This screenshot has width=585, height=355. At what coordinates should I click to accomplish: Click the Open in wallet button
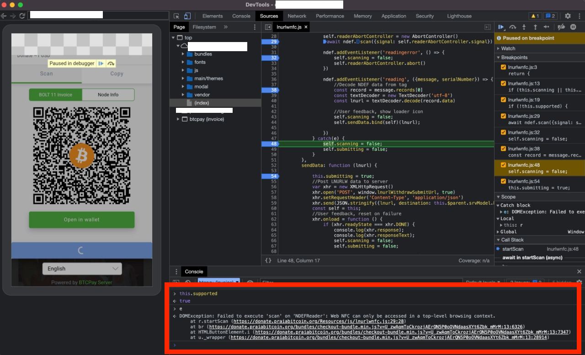[81, 220]
